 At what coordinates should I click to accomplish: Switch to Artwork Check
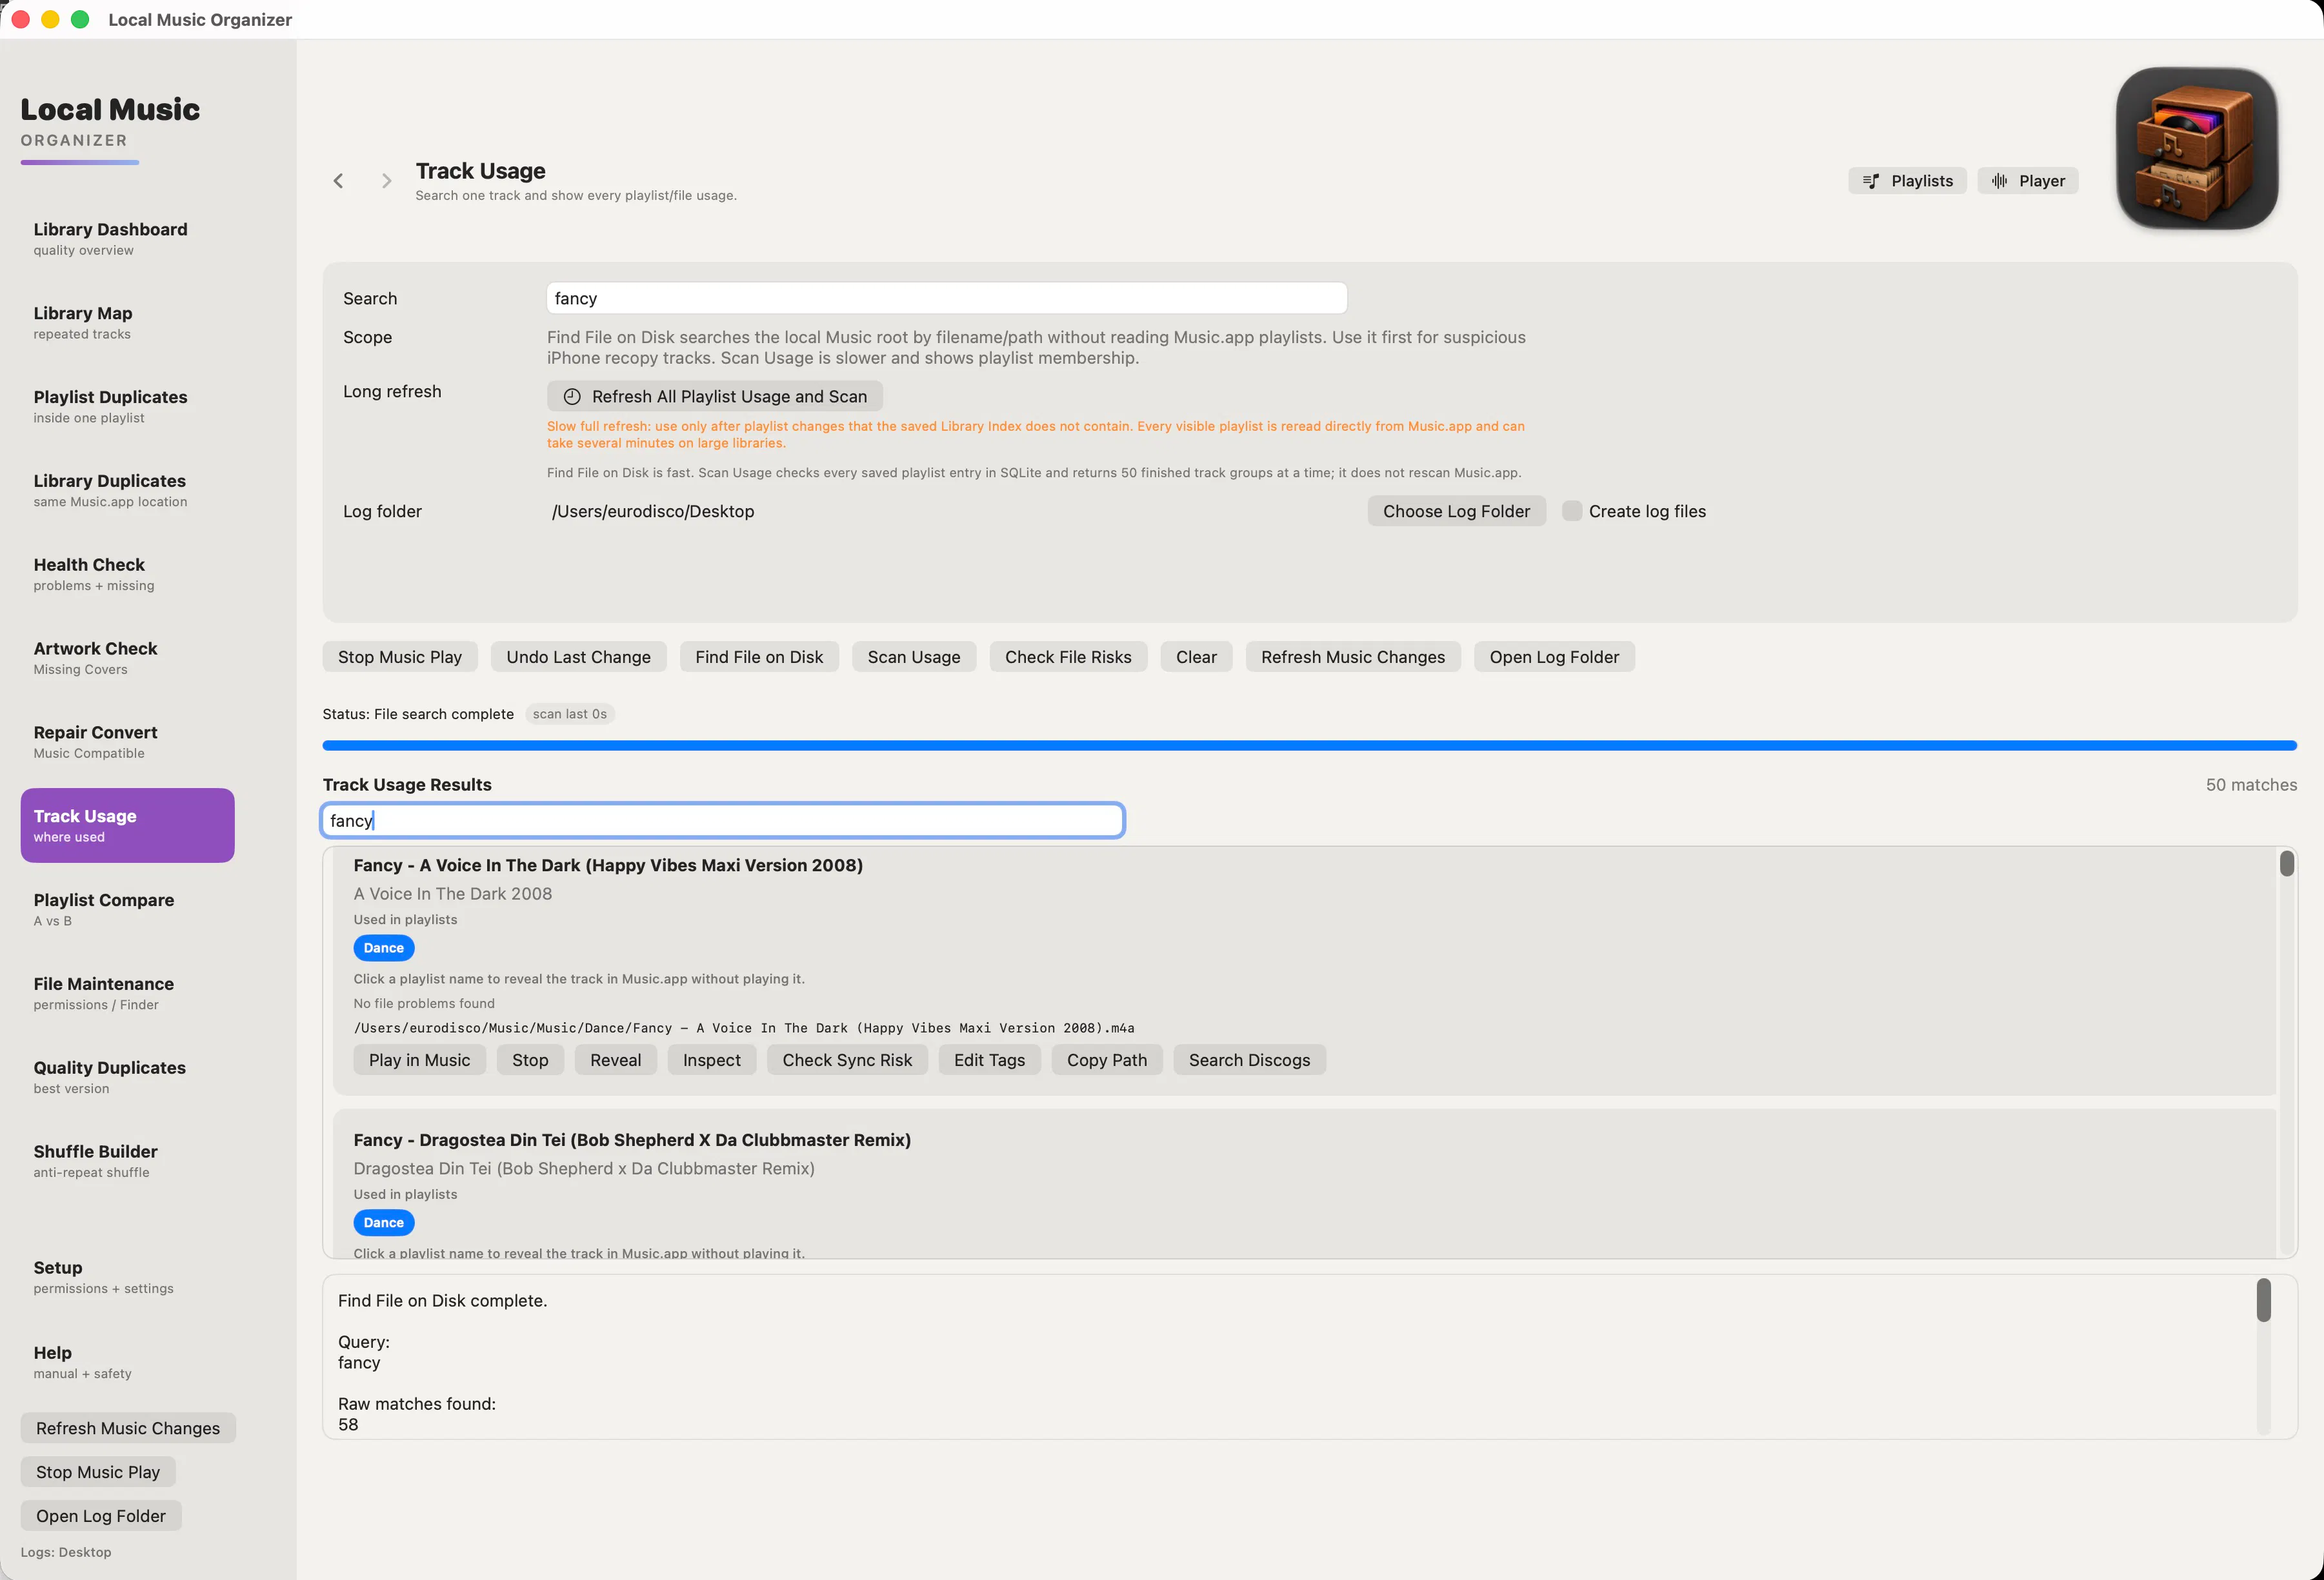[128, 658]
